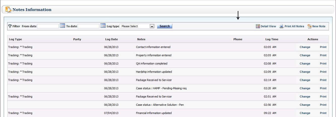Click in the To date field
Screen dimensions: 336x117
(88, 26)
